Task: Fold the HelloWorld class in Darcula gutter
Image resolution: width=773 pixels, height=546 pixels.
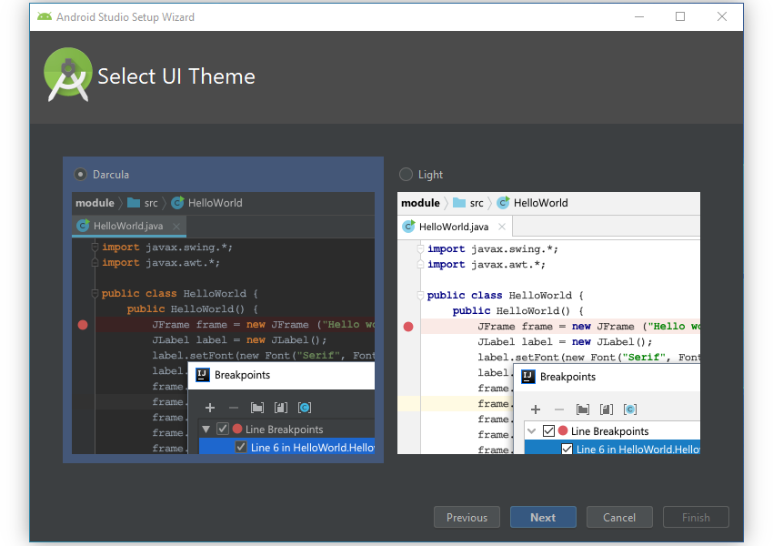Action: tap(95, 293)
